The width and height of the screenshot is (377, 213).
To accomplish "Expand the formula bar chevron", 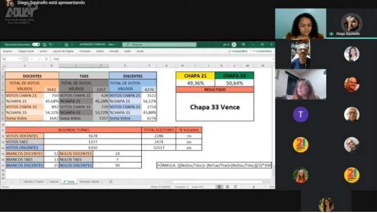I will pyautogui.click(x=273, y=59).
